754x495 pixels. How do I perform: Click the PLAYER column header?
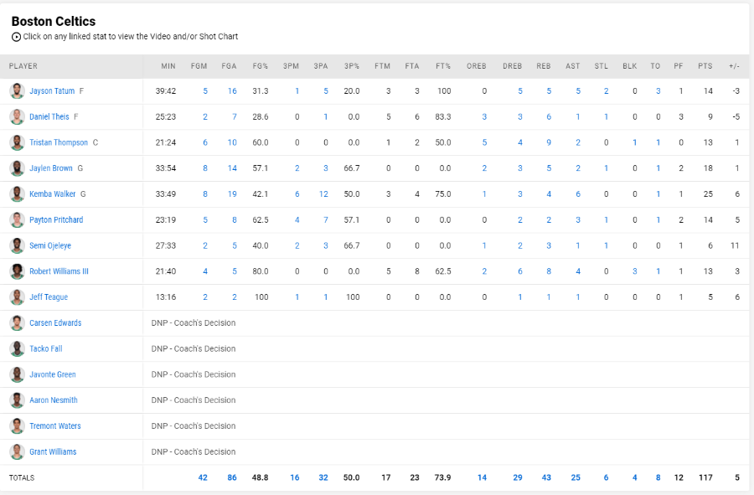pyautogui.click(x=23, y=66)
